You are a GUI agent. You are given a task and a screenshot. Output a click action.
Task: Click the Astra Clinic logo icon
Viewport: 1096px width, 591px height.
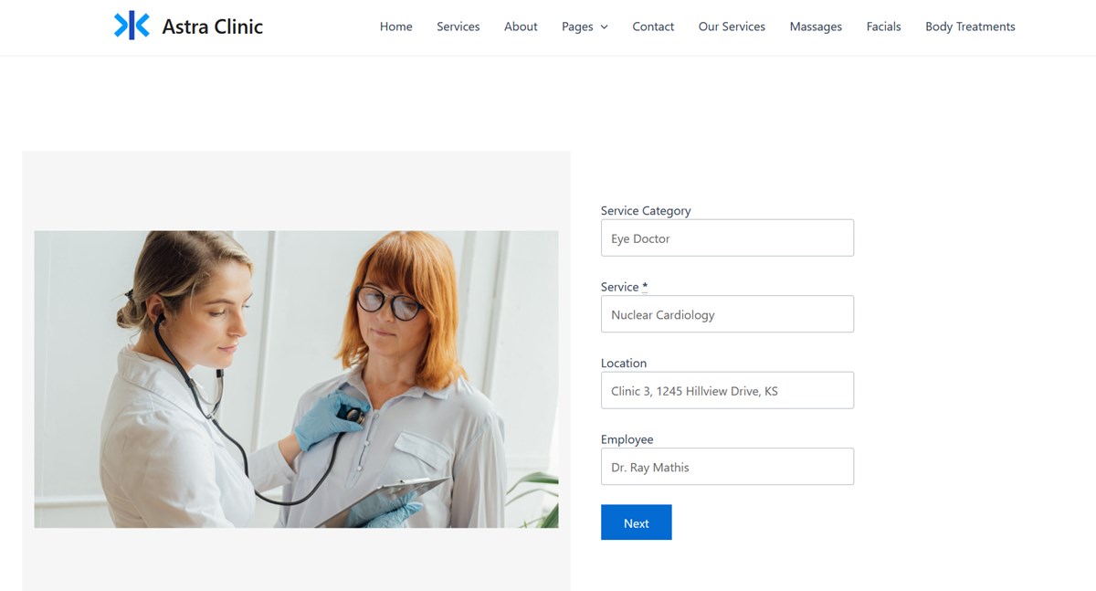click(132, 26)
